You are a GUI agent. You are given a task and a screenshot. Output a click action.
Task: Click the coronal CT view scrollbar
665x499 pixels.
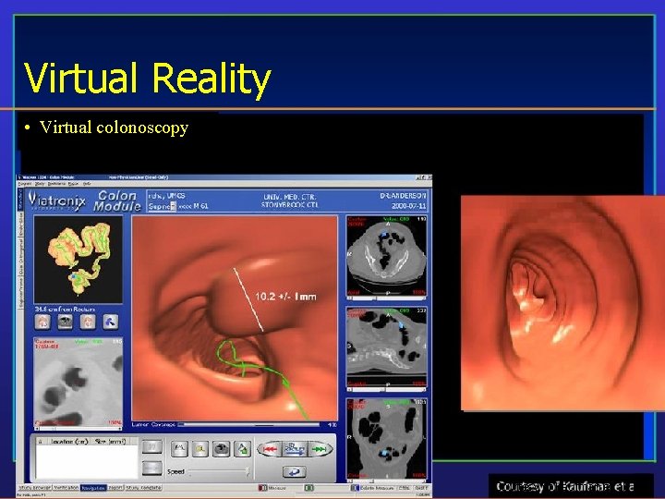[387, 481]
